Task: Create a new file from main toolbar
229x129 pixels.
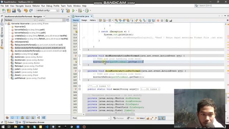Action: coord(4,10)
